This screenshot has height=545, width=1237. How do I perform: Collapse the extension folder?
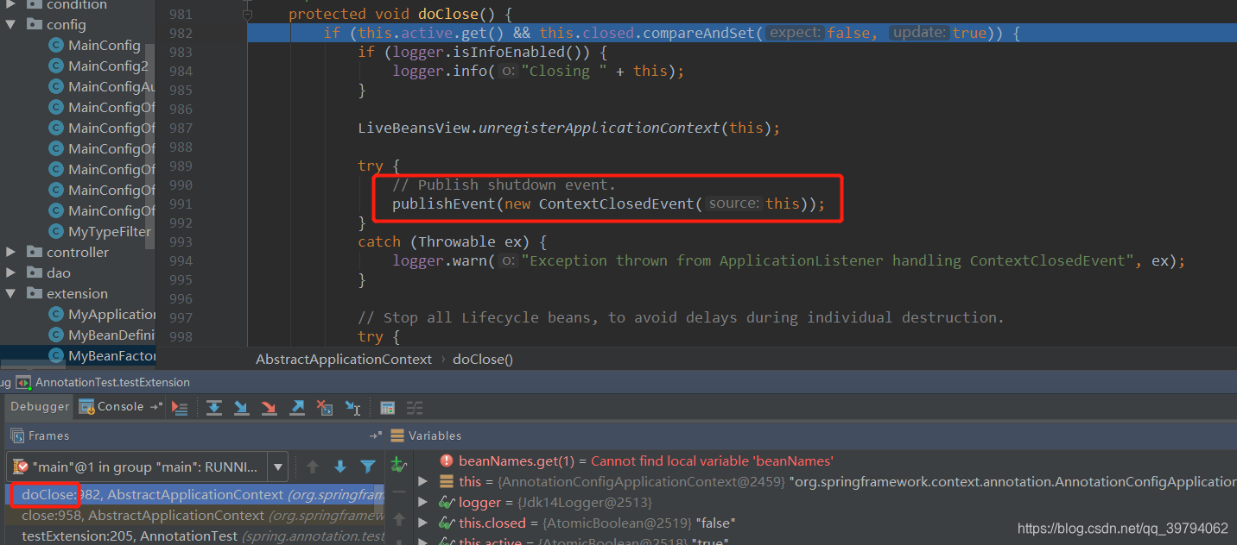[10, 293]
